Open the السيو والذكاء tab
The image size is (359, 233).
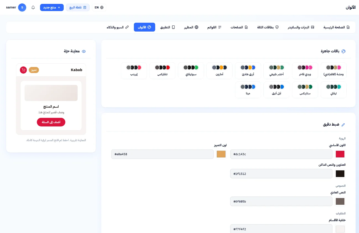[x=118, y=27]
